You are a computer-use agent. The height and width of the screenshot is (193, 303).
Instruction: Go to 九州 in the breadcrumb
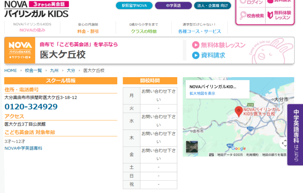click(x=54, y=70)
